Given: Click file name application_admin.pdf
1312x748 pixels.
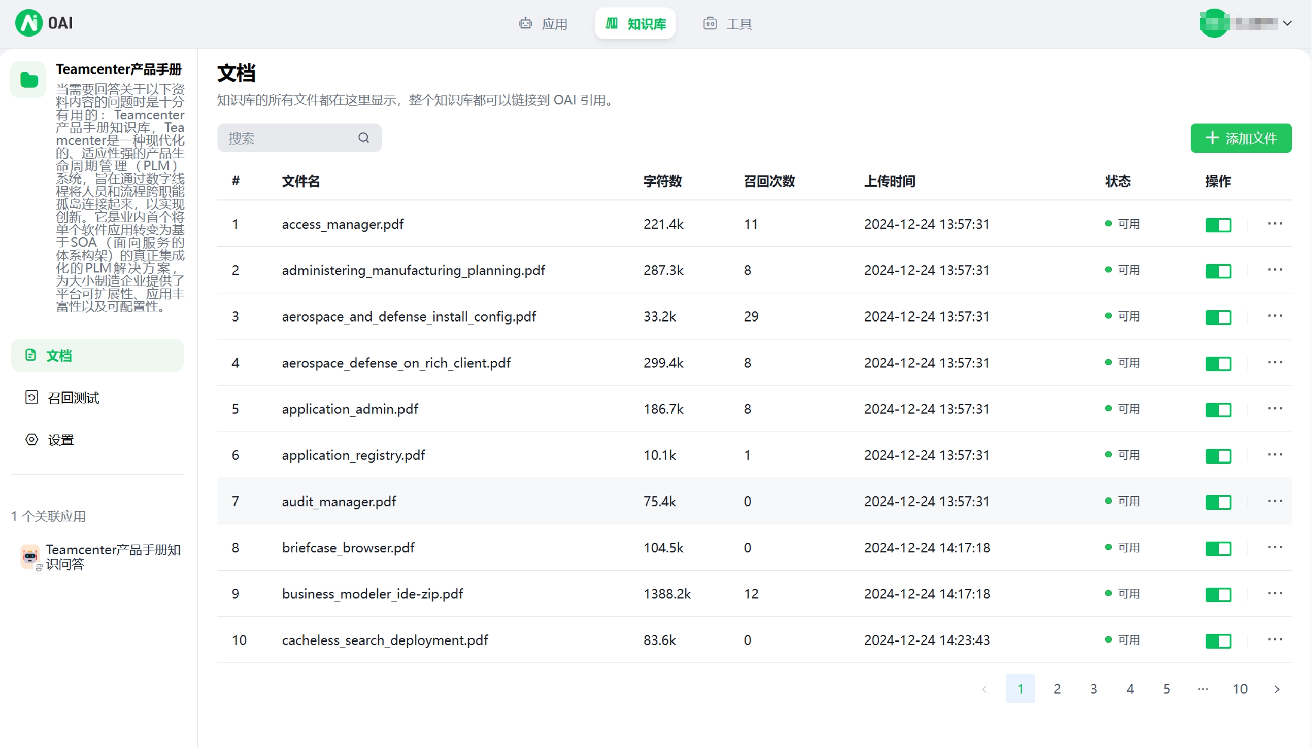Looking at the screenshot, I should [x=350, y=409].
